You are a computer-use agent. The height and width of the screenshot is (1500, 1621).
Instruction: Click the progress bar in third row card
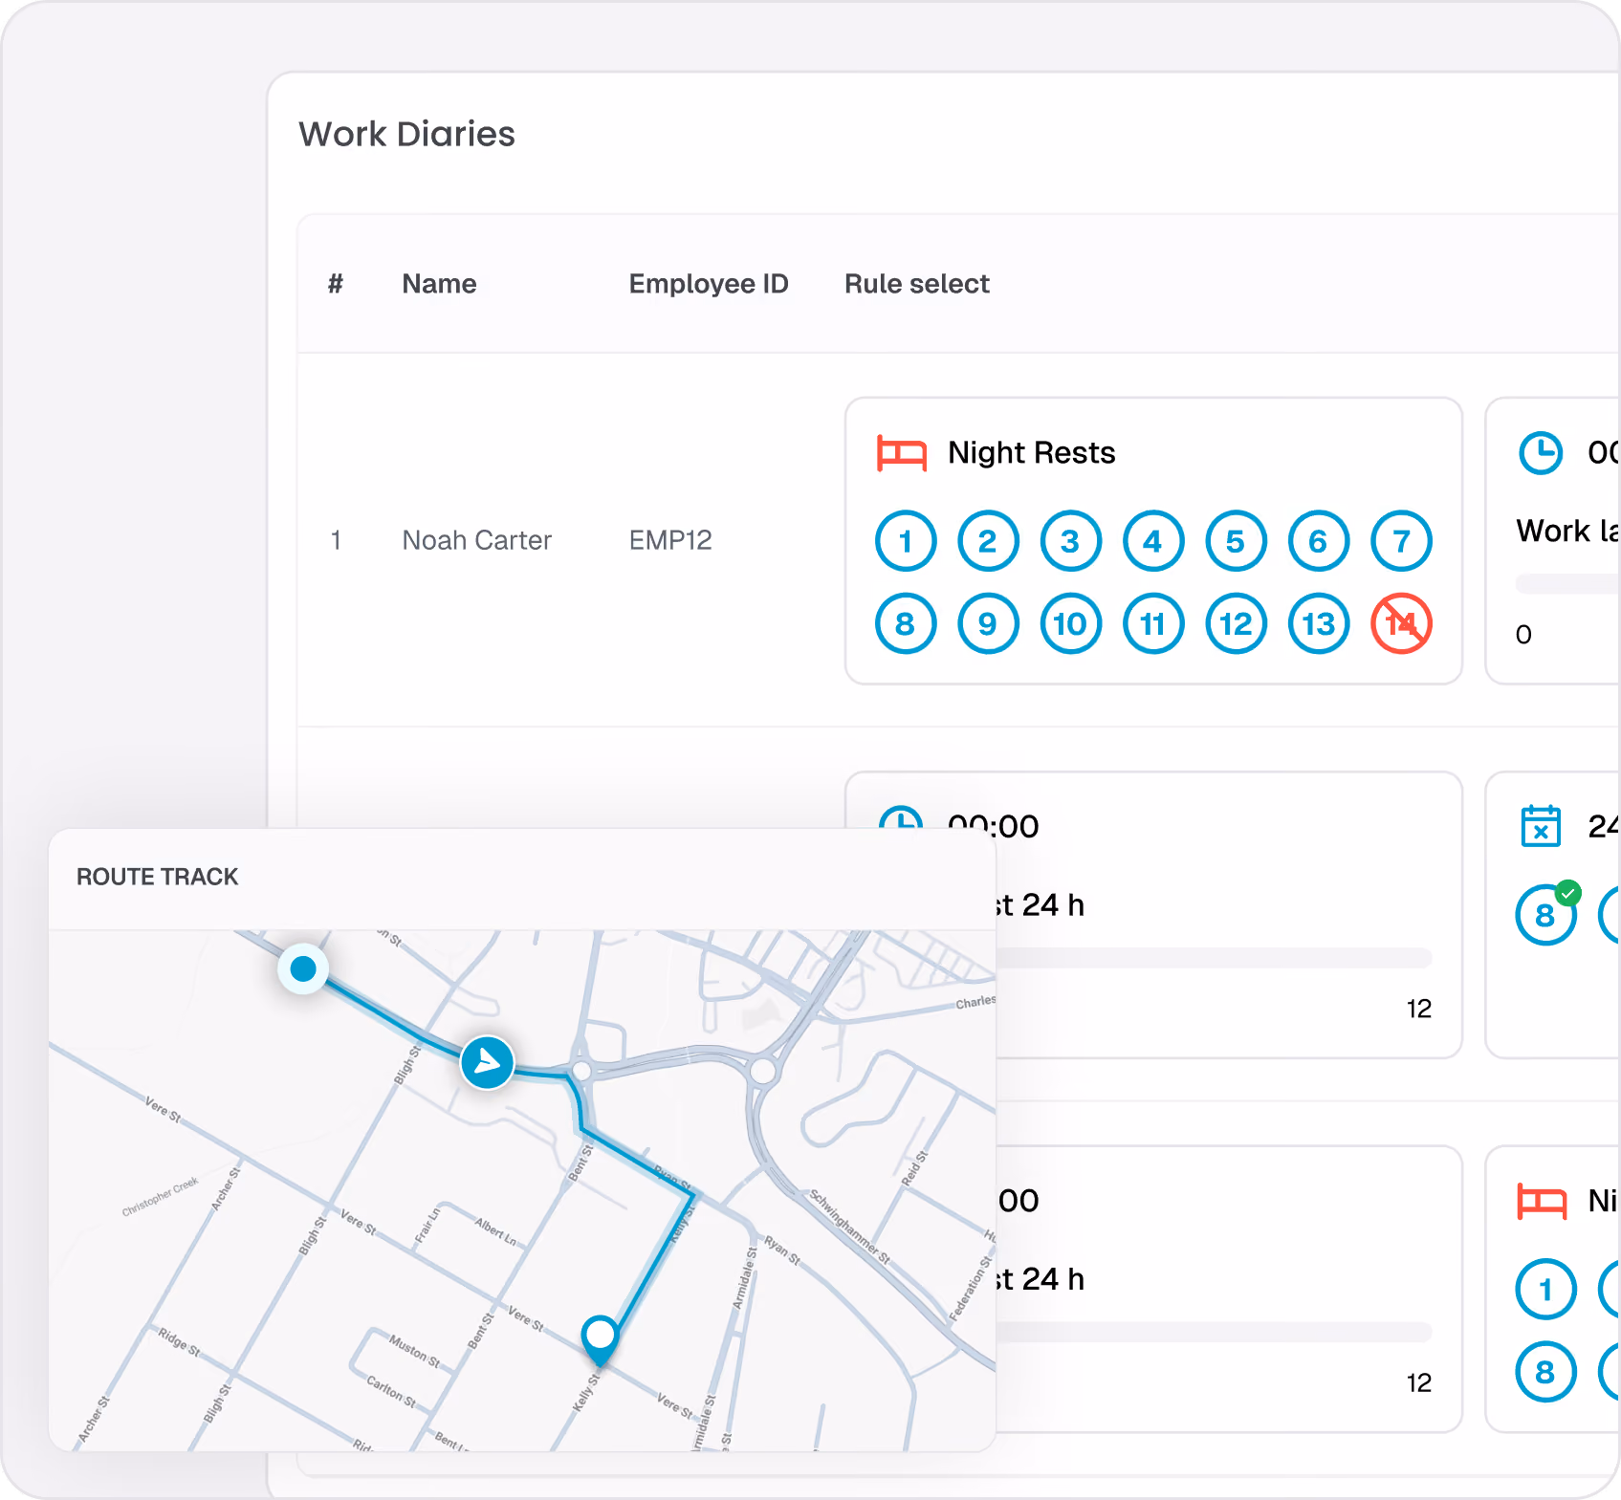coord(1214,1332)
